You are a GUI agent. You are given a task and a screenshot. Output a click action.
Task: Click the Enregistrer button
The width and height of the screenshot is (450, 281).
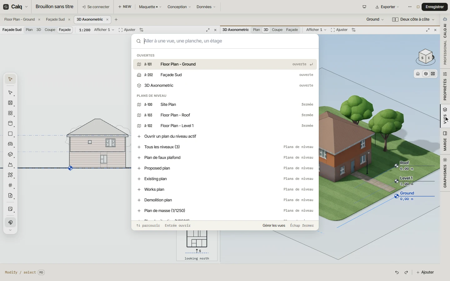434,7
